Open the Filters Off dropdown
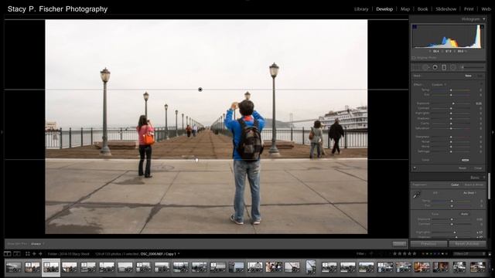The height and width of the screenshot is (278, 495). coord(469,254)
